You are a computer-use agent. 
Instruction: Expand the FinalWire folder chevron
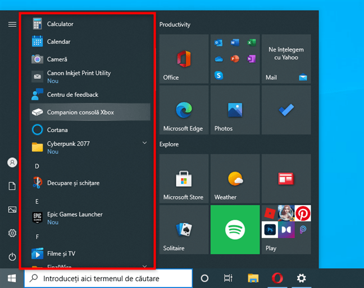point(144,266)
